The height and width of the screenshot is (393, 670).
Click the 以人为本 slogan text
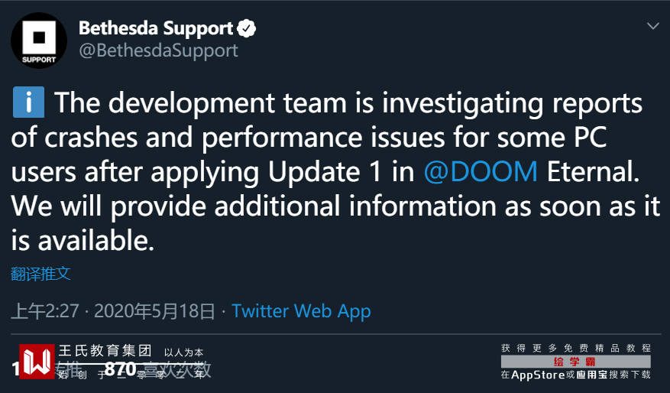(183, 352)
